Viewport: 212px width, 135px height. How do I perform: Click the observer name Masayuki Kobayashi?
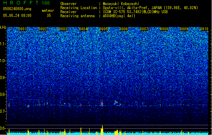(x=121, y=4)
